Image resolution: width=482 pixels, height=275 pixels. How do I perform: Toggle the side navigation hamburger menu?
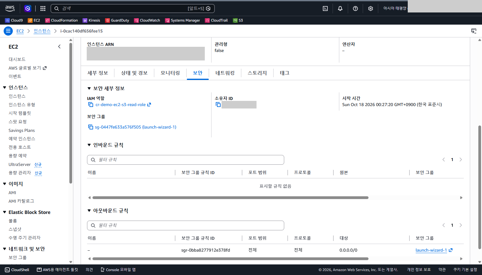[8, 31]
